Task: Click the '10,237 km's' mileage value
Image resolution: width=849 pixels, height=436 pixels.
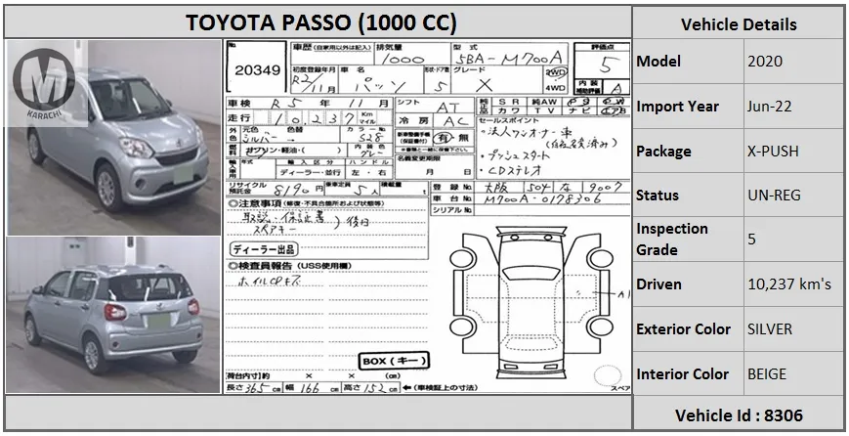Action: coord(789,283)
